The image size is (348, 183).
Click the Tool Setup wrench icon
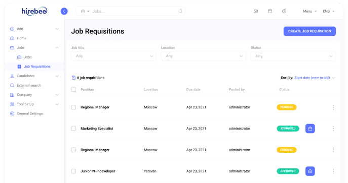(x=12, y=104)
